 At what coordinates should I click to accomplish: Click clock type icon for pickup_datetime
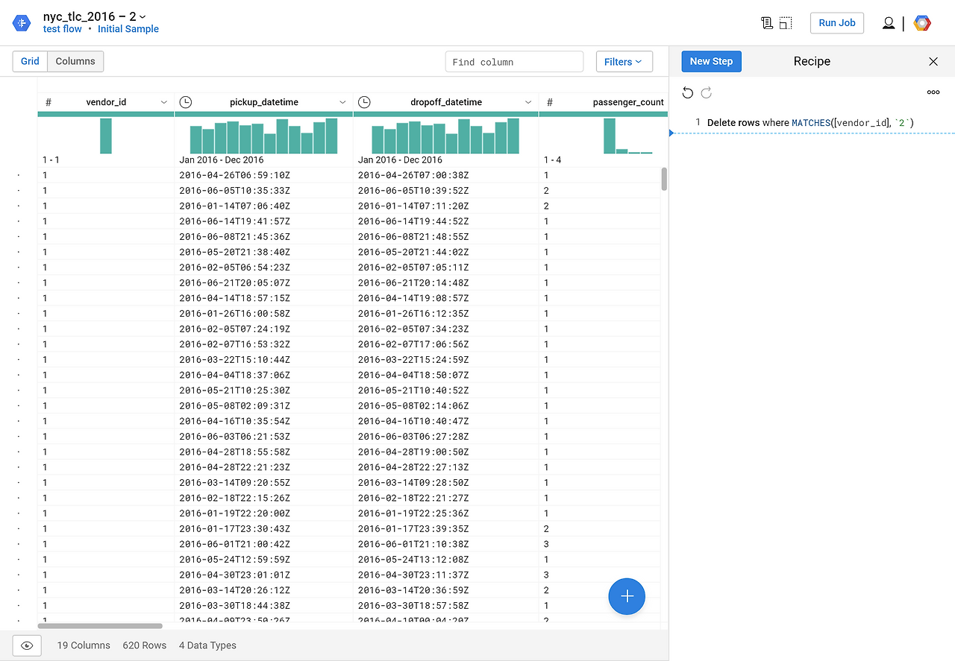click(x=186, y=102)
